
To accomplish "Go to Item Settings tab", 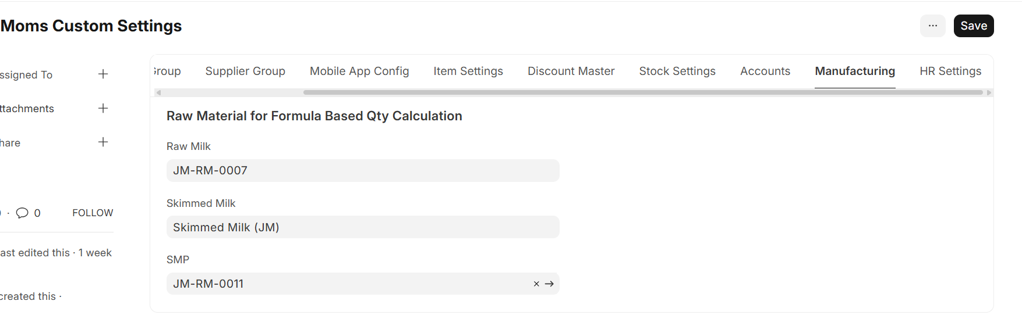I will tap(468, 71).
